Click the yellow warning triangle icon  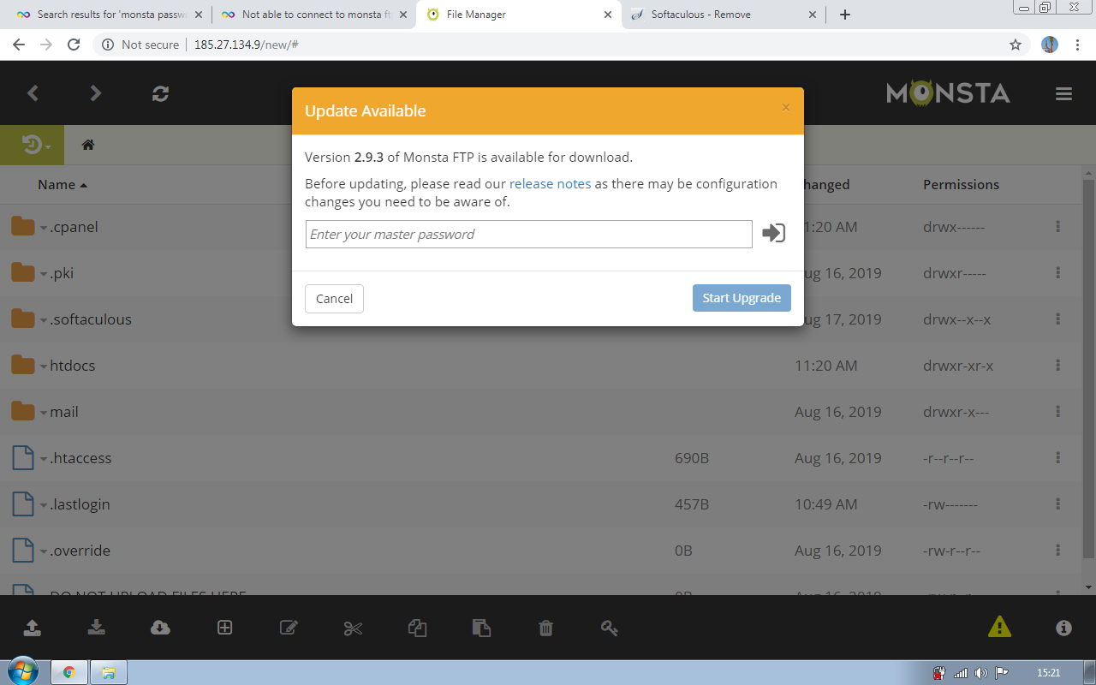click(999, 628)
